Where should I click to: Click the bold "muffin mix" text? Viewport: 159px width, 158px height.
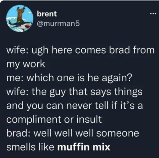pos(84,147)
